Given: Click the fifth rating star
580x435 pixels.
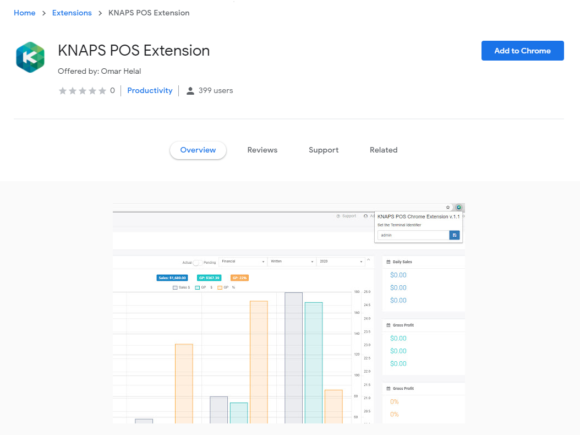Looking at the screenshot, I should tap(102, 90).
